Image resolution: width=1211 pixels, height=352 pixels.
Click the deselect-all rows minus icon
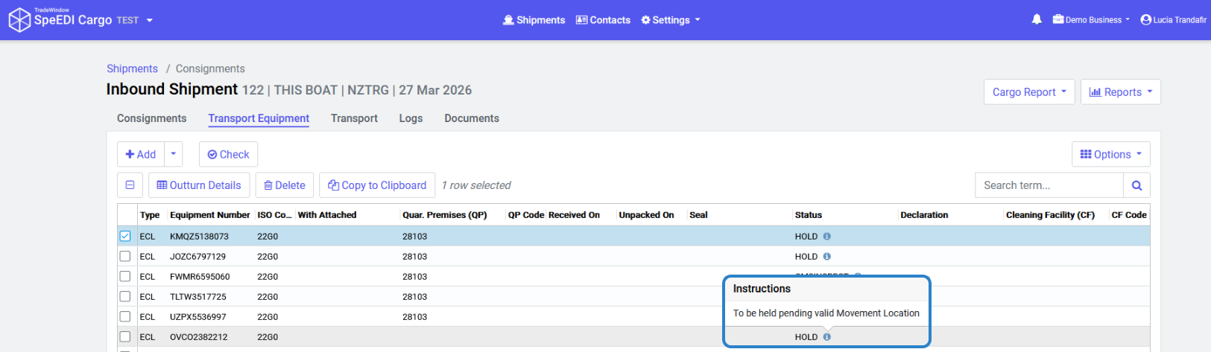pos(130,185)
